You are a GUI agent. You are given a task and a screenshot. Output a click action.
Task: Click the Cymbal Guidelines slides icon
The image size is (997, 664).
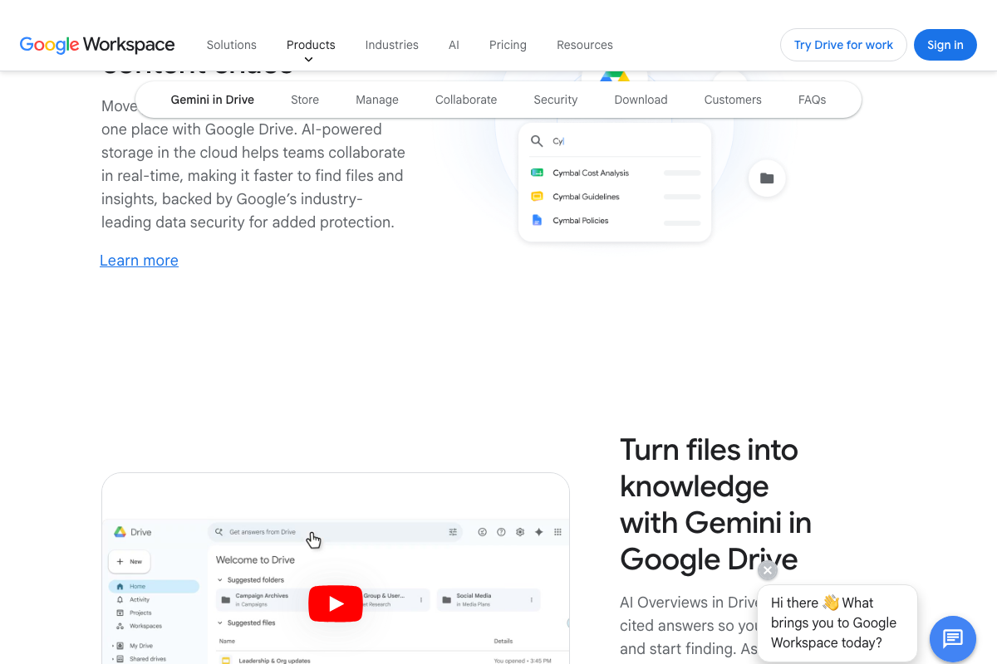[537, 197]
